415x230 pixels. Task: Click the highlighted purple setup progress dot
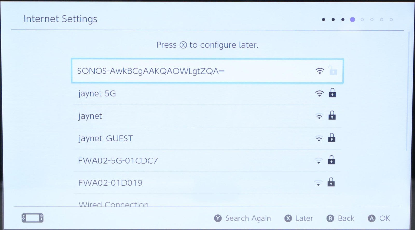coord(352,19)
